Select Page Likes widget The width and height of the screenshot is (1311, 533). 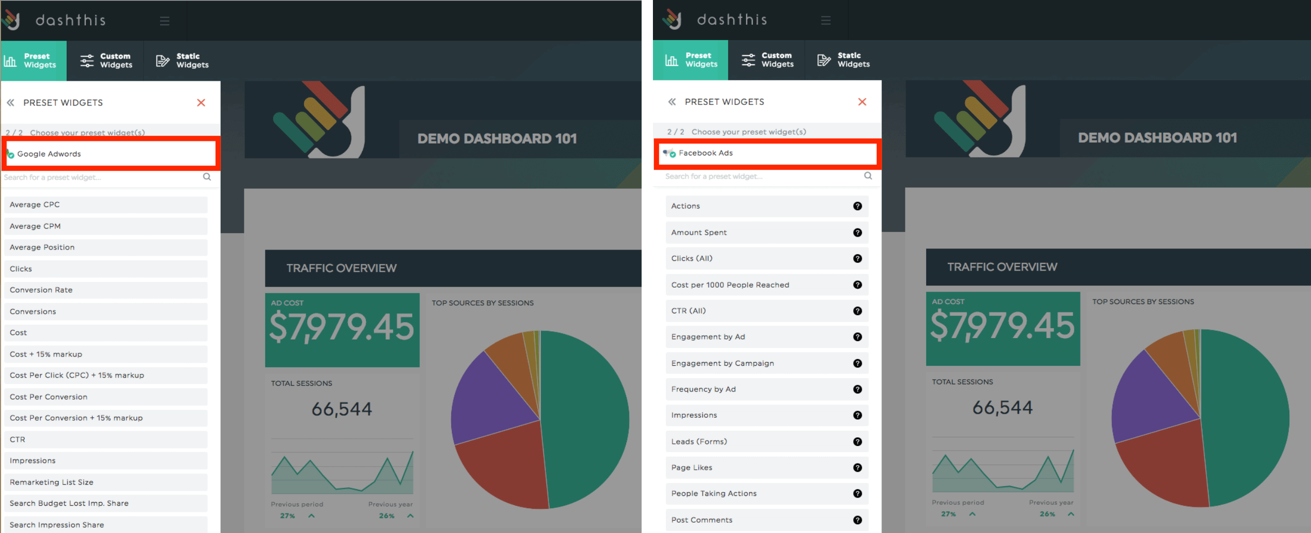[x=767, y=468]
